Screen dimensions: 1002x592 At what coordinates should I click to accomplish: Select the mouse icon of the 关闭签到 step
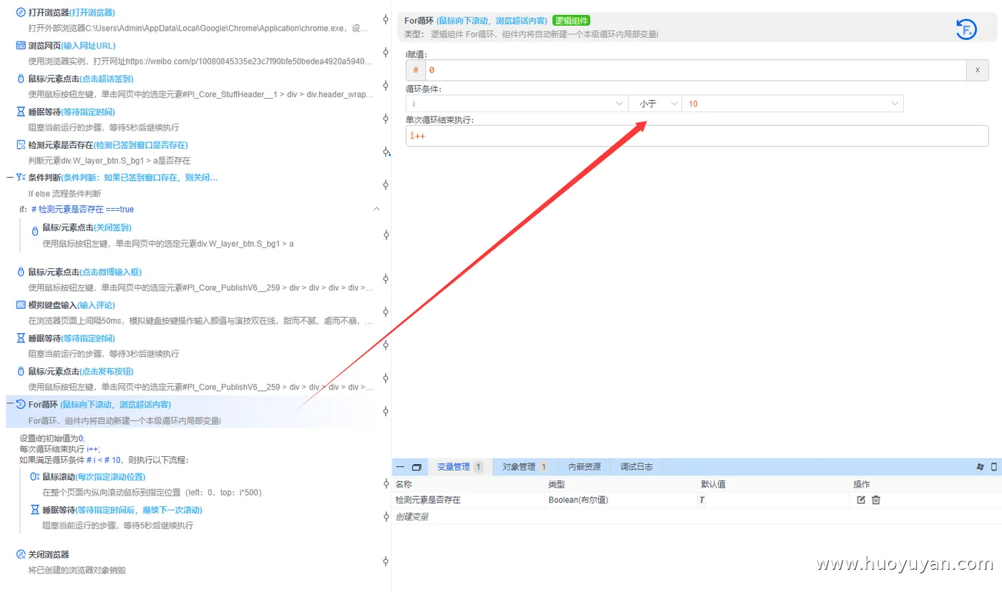[35, 231]
